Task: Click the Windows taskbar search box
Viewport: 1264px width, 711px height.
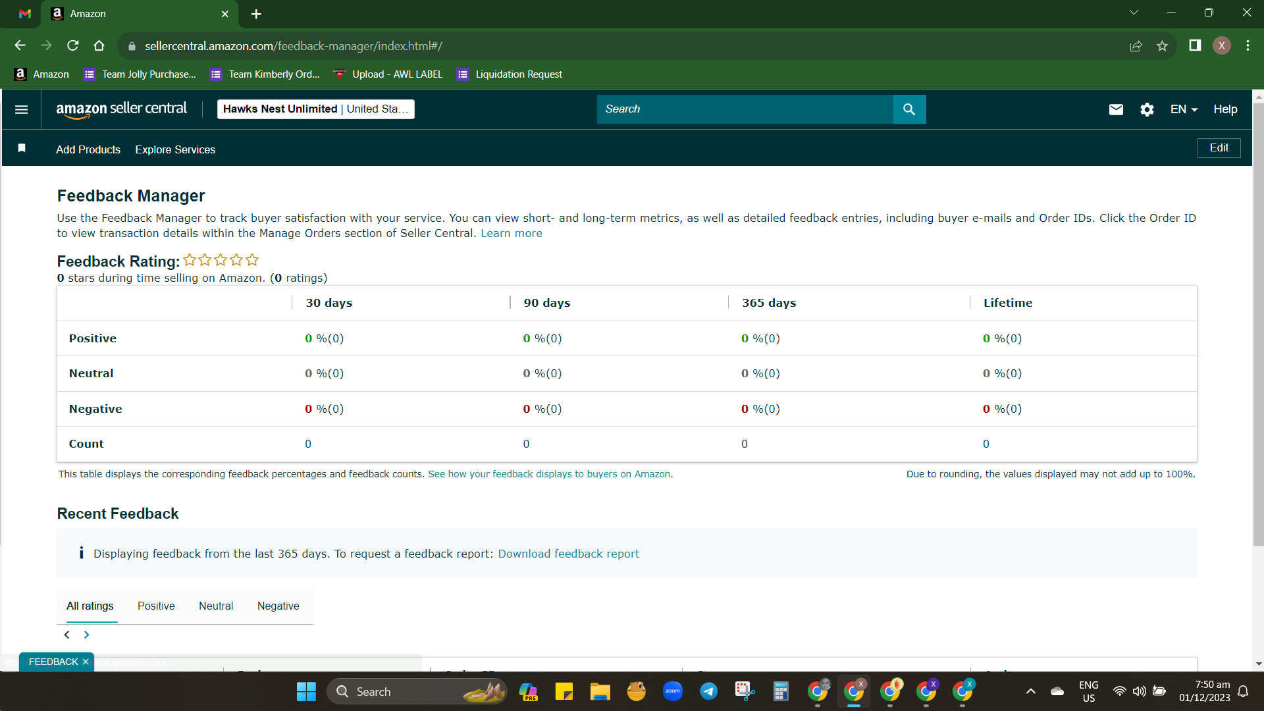Action: tap(417, 691)
